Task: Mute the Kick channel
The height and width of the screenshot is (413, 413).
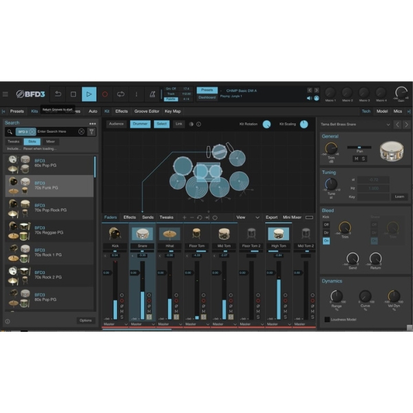Action: click(x=122, y=312)
